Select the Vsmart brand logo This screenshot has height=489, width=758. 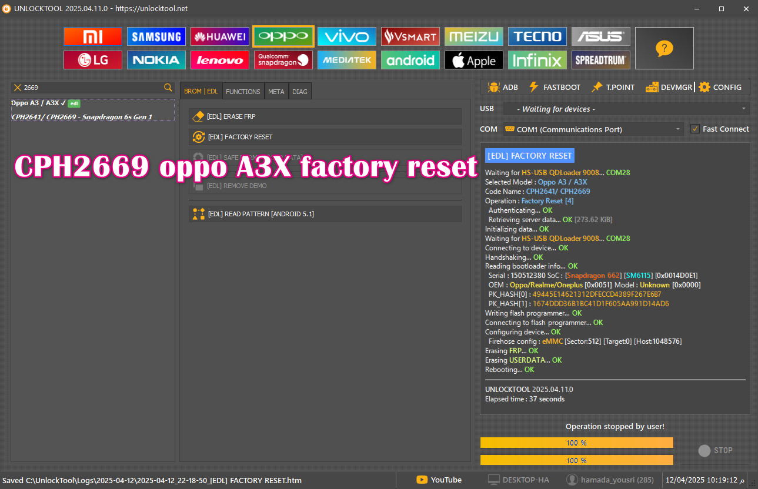click(x=410, y=36)
